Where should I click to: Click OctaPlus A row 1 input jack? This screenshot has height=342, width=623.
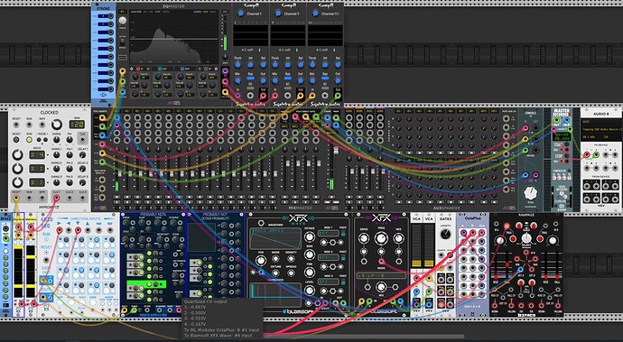pos(463,233)
